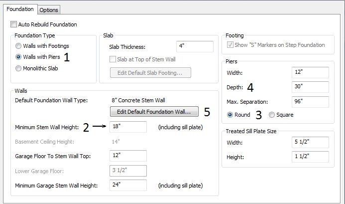
Task: Click Edit Default Foundation Wall button
Action: coord(154,112)
